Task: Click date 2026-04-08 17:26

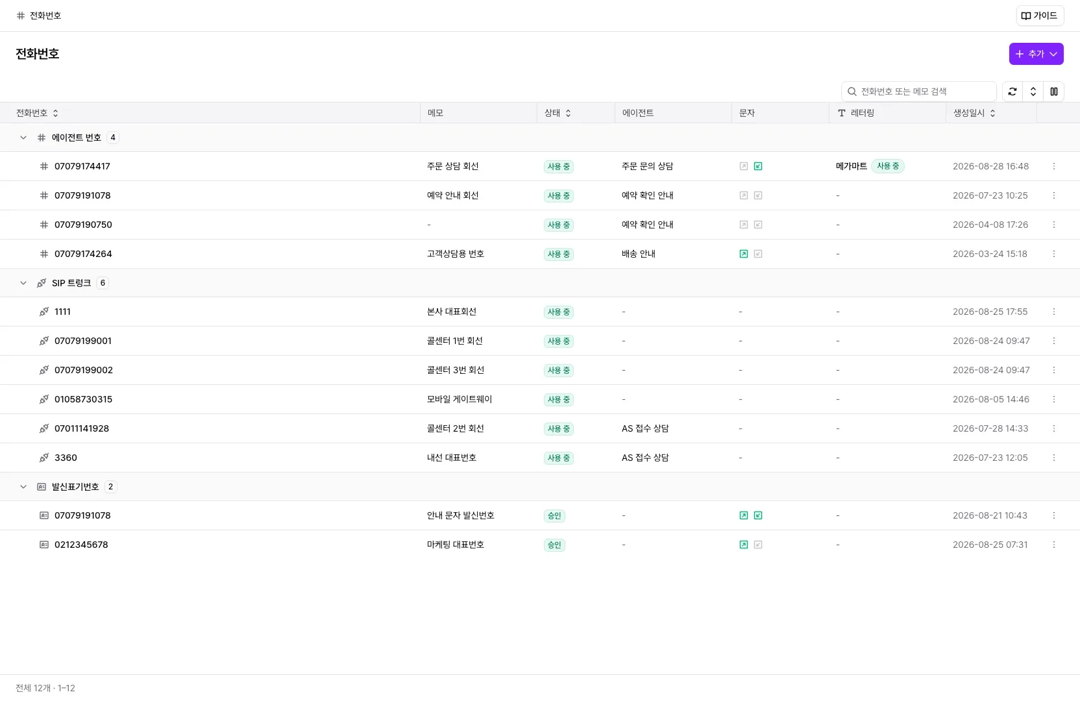Action: [990, 225]
